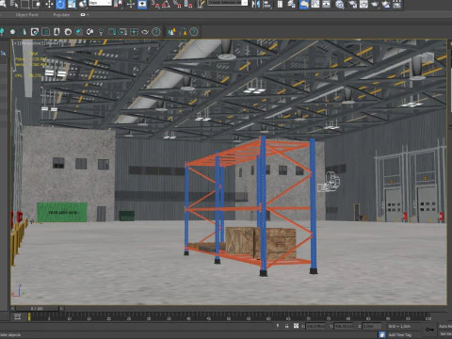Activate the Select and Rotate tool
452x339 pixels.
[60, 4]
